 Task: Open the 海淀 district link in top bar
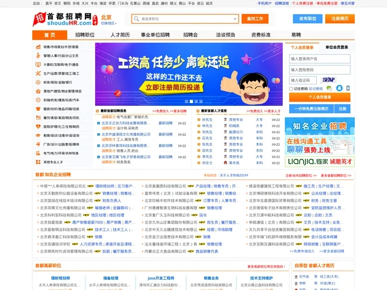pos(103,3)
